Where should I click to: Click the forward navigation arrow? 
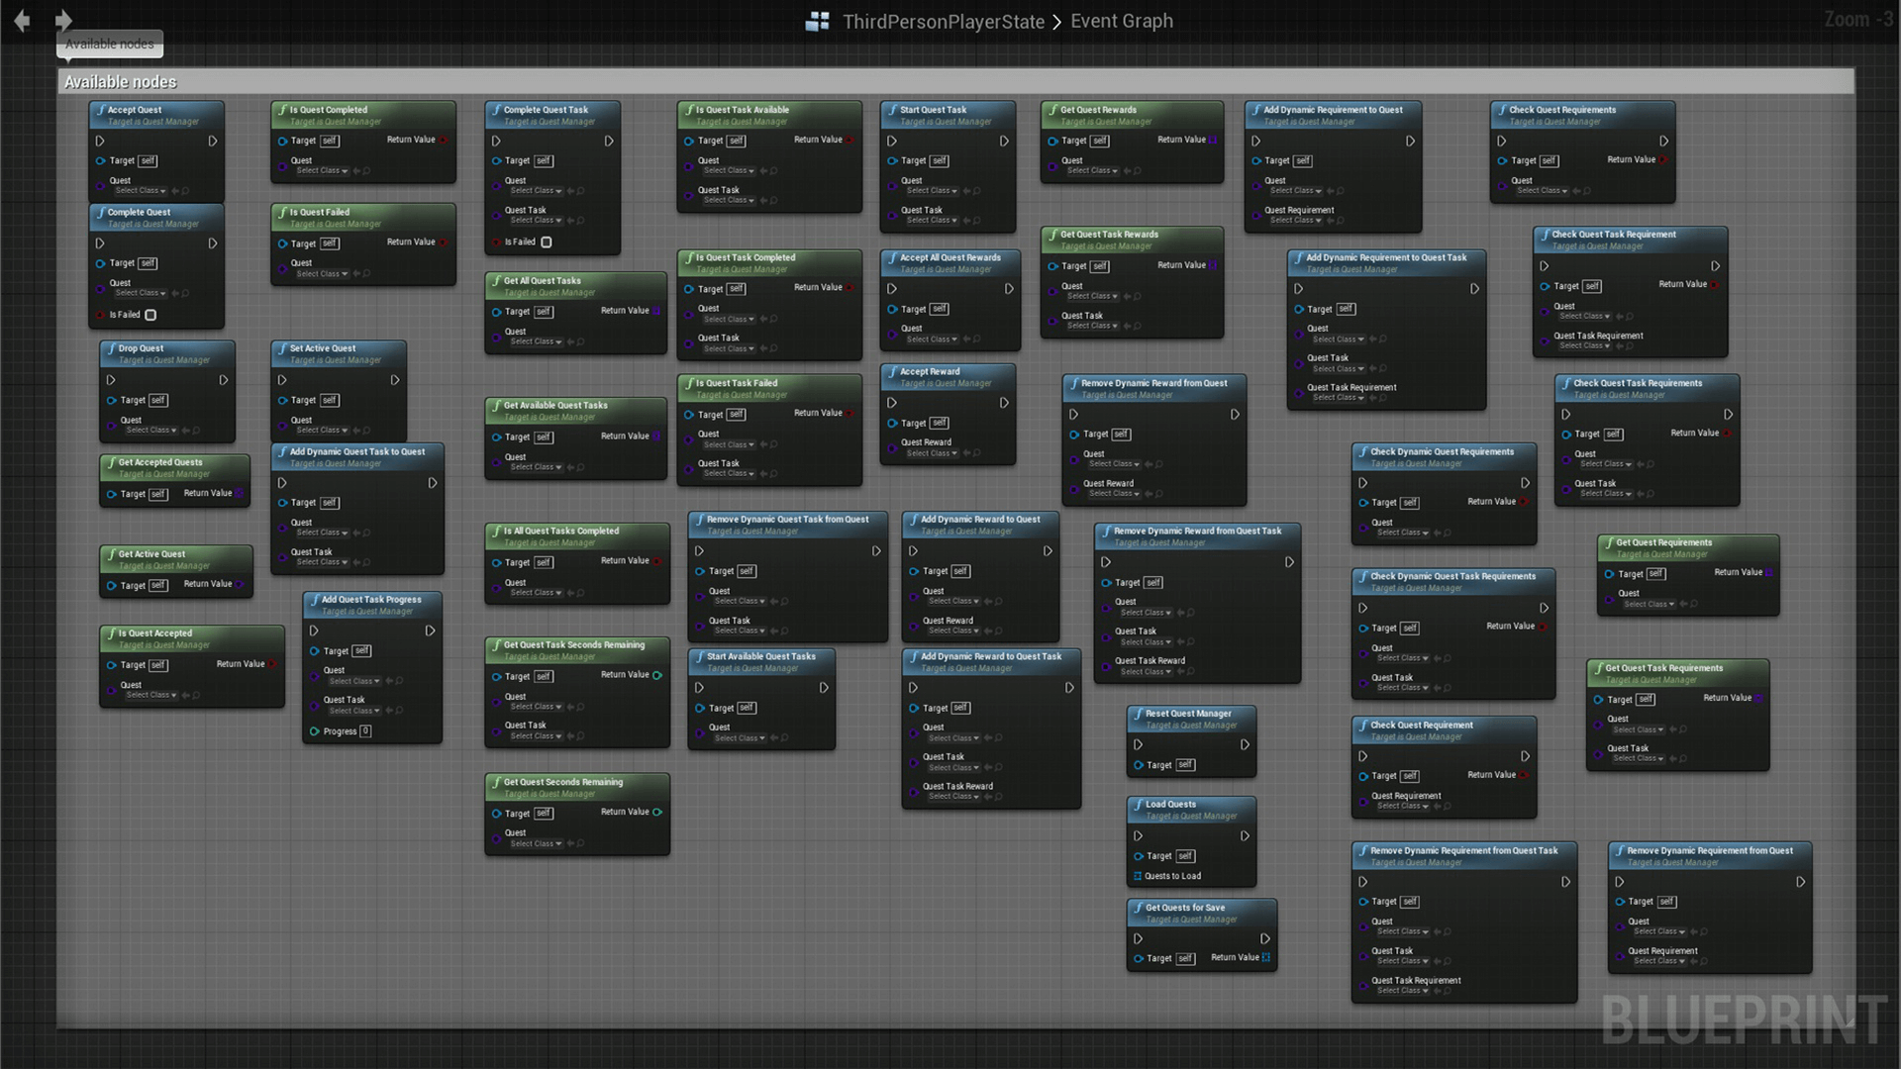pyautogui.click(x=63, y=20)
